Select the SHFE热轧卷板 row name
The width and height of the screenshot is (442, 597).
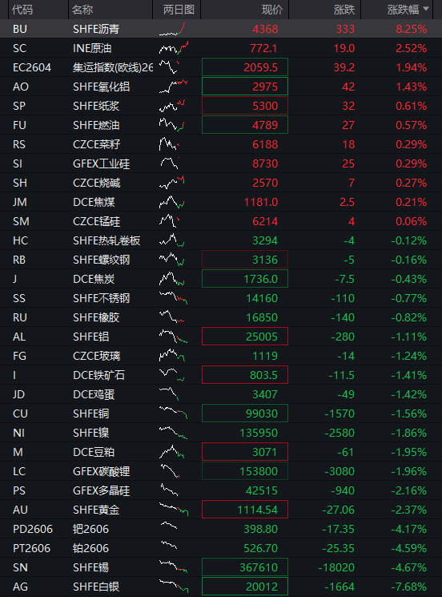point(106,240)
